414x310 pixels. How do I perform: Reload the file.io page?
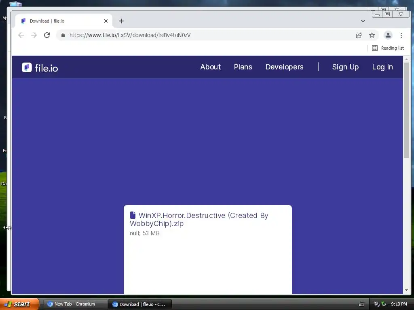[x=47, y=35]
